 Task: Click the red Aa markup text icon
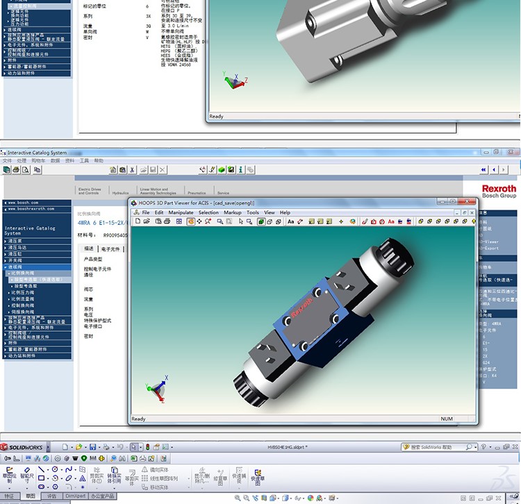pyautogui.click(x=391, y=221)
